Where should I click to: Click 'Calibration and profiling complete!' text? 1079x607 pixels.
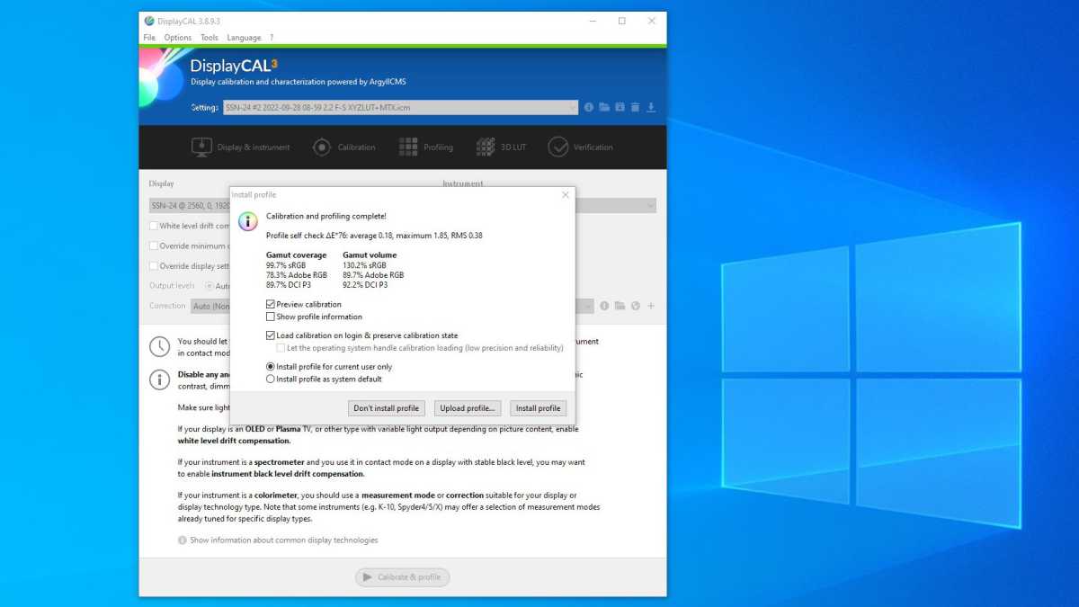[x=326, y=216]
